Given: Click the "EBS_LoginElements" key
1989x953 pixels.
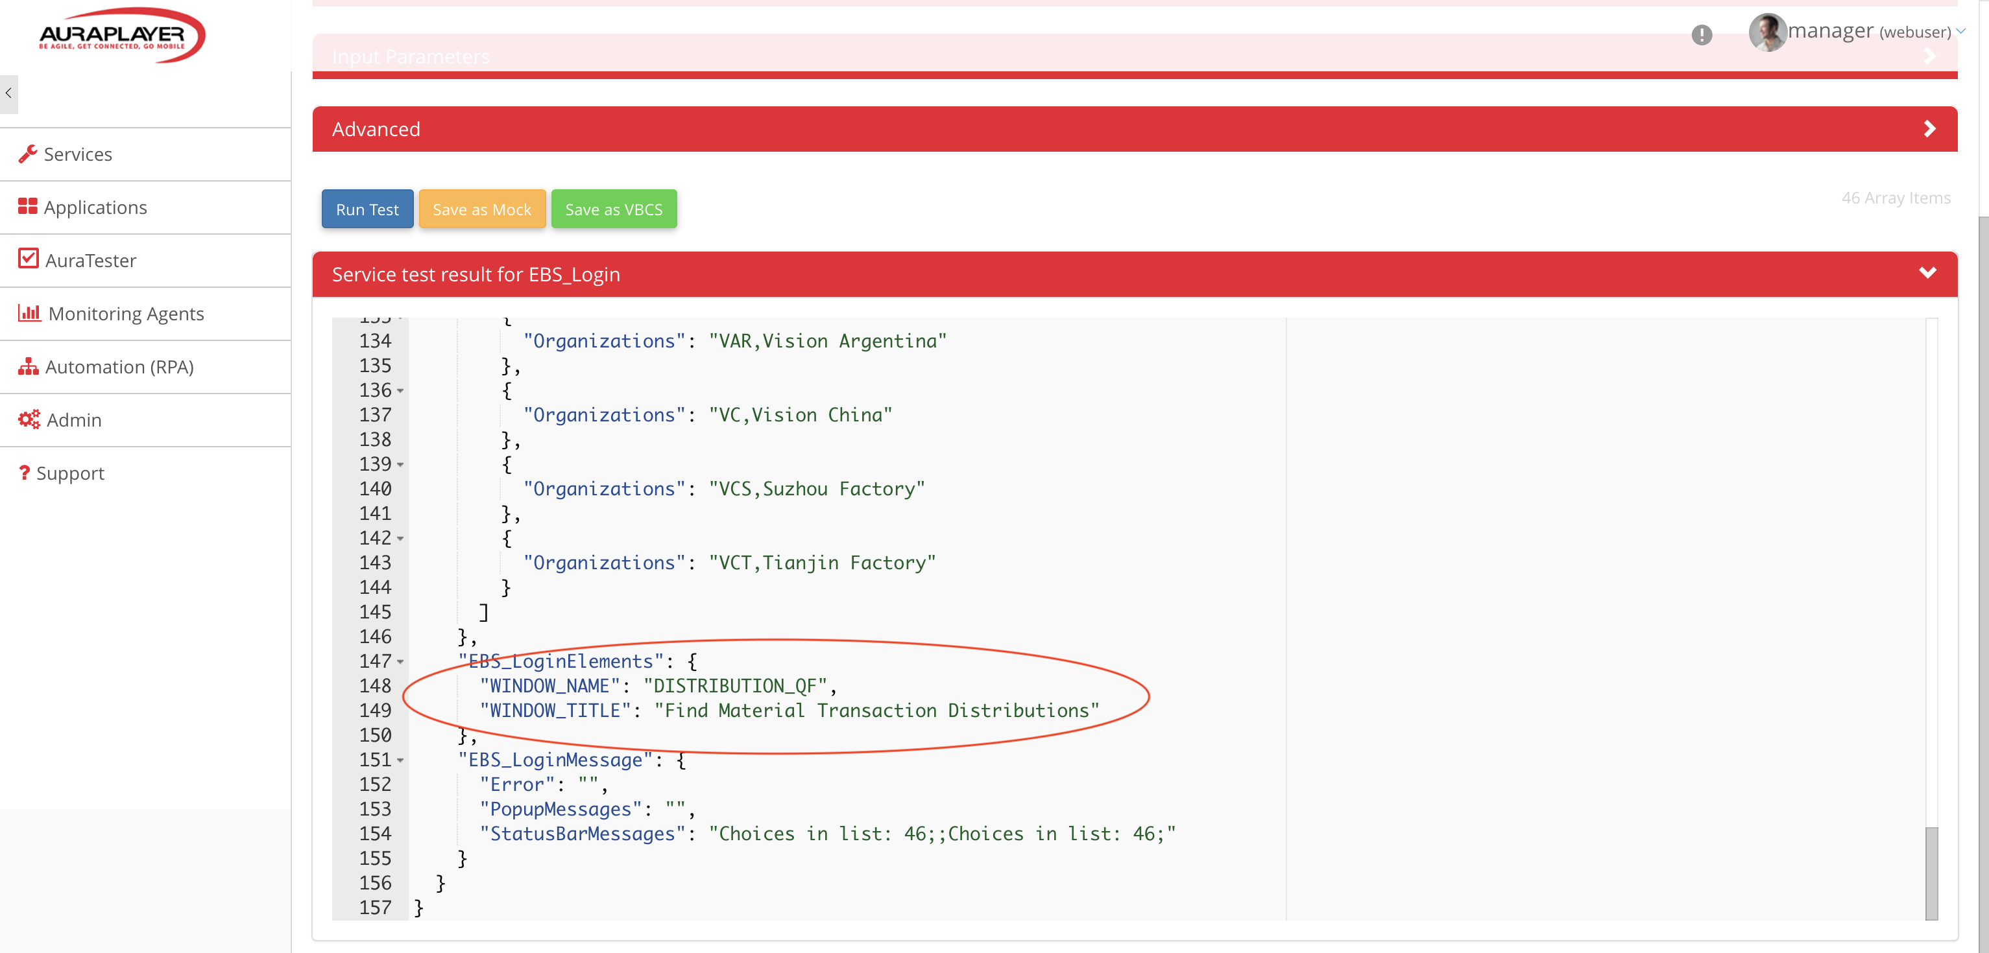Looking at the screenshot, I should coord(561,661).
